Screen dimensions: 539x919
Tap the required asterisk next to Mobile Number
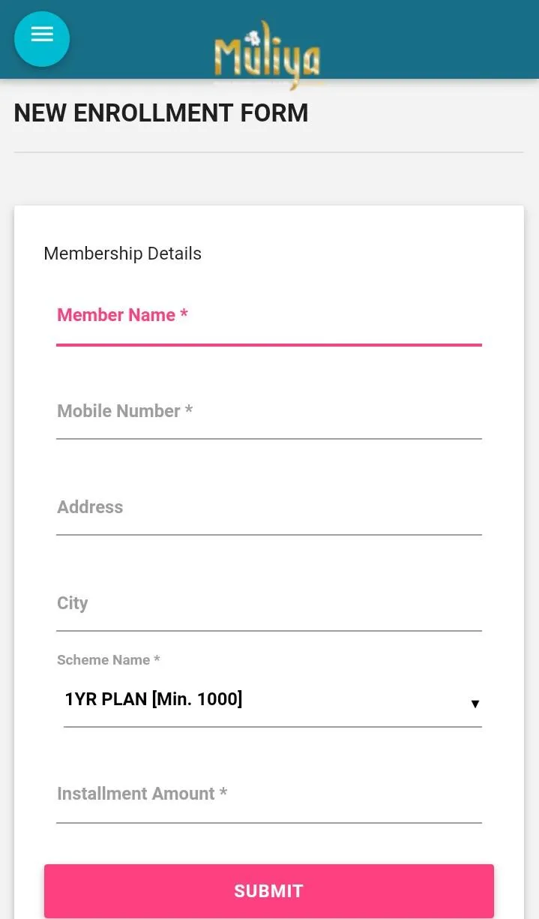(189, 410)
